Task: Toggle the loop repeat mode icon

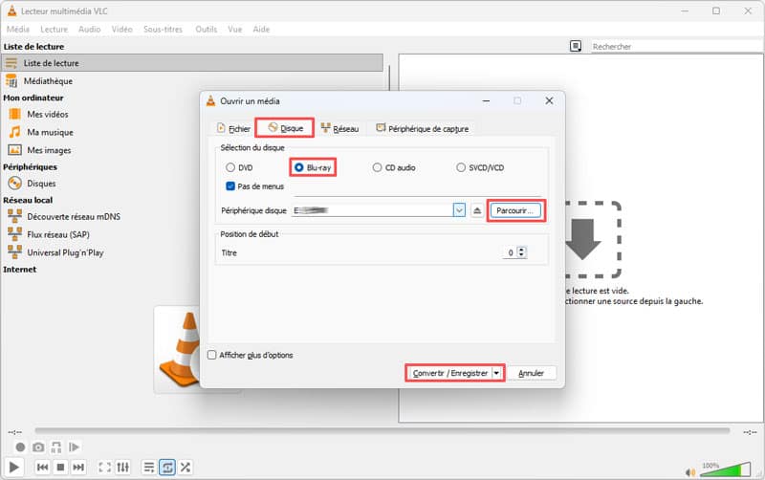Action: click(167, 467)
